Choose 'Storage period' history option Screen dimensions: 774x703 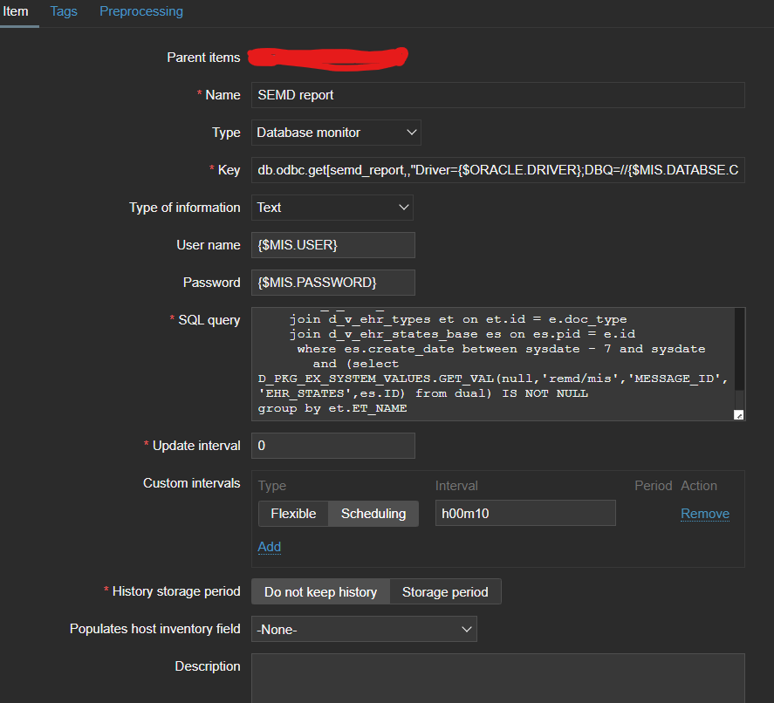445,592
